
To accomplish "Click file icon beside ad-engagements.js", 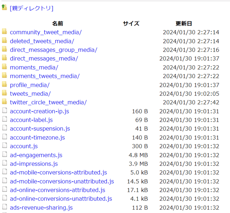I will 5,154.
